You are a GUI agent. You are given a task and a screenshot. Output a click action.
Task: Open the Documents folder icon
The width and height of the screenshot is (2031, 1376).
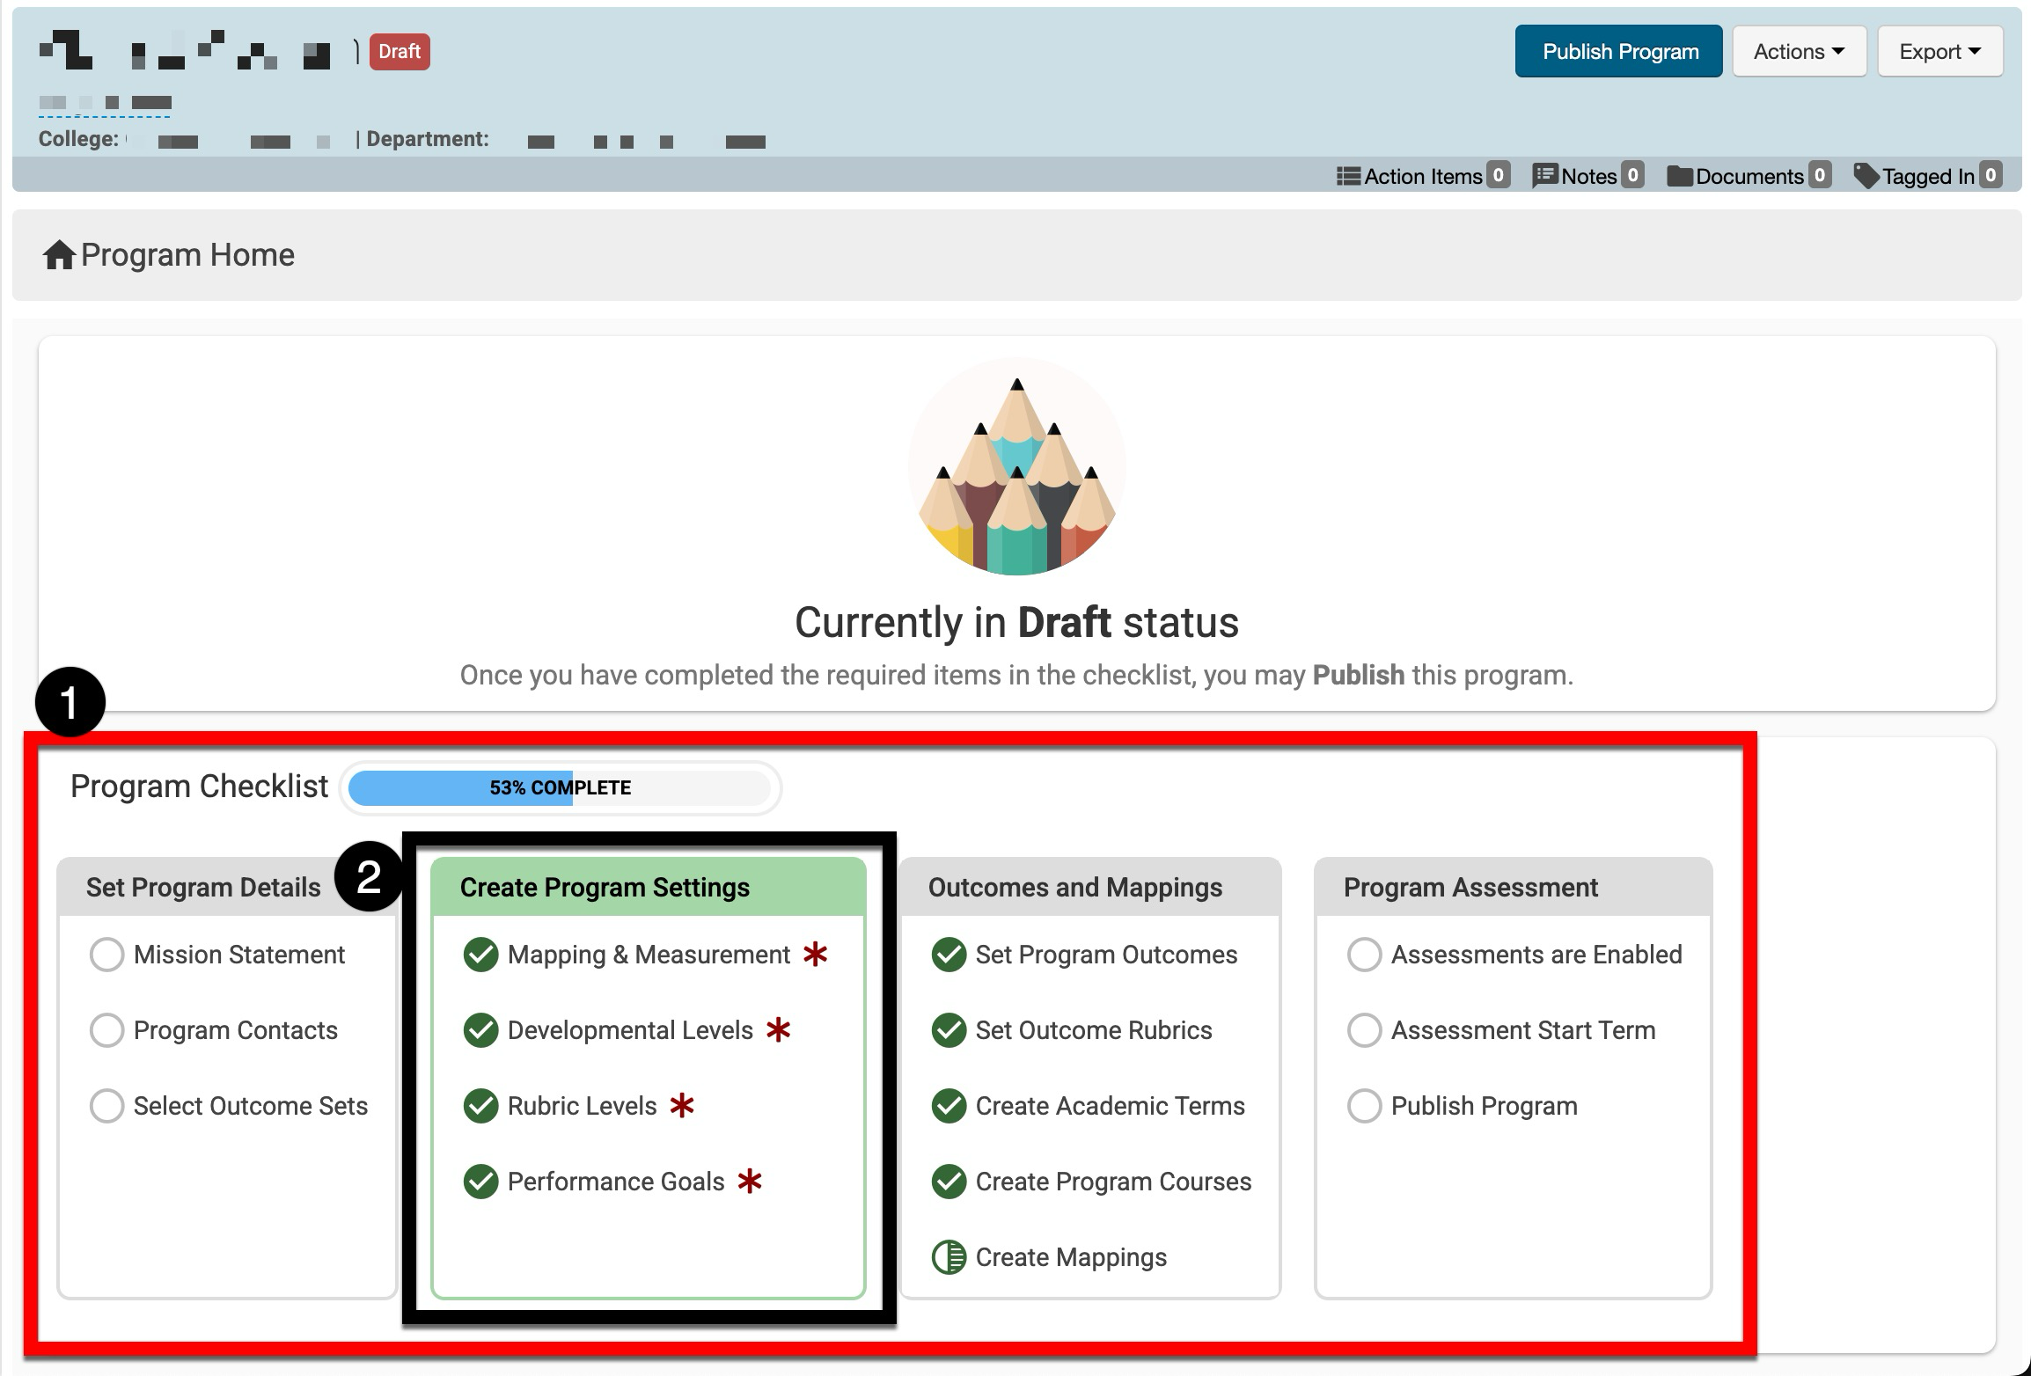(1679, 176)
